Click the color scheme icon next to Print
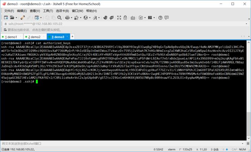This screenshot has width=251, height=152. click(x=76, y=18)
